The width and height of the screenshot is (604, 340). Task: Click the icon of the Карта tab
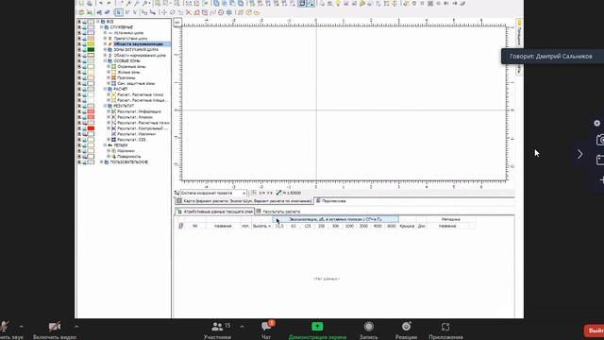click(x=179, y=201)
